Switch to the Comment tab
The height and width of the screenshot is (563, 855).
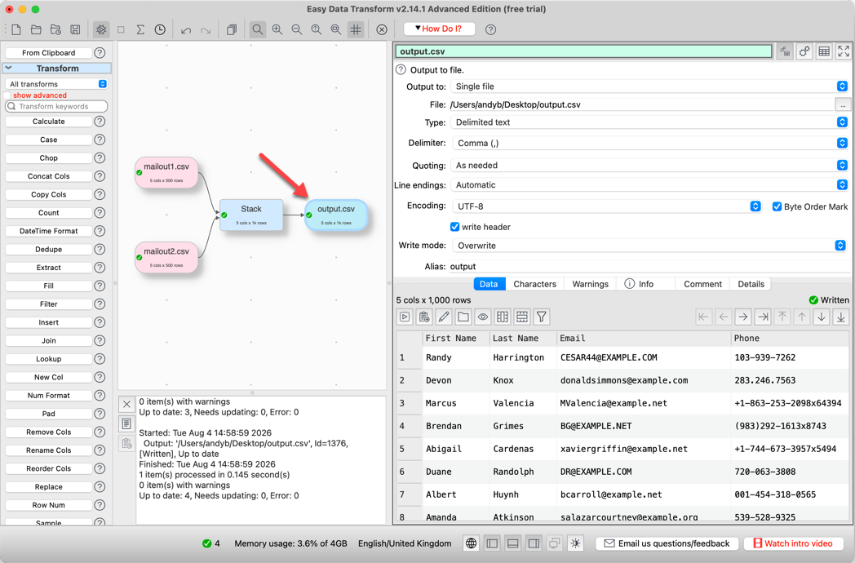click(x=702, y=284)
